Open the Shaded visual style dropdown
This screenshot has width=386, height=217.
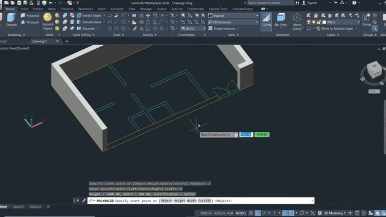pyautogui.click(x=233, y=16)
